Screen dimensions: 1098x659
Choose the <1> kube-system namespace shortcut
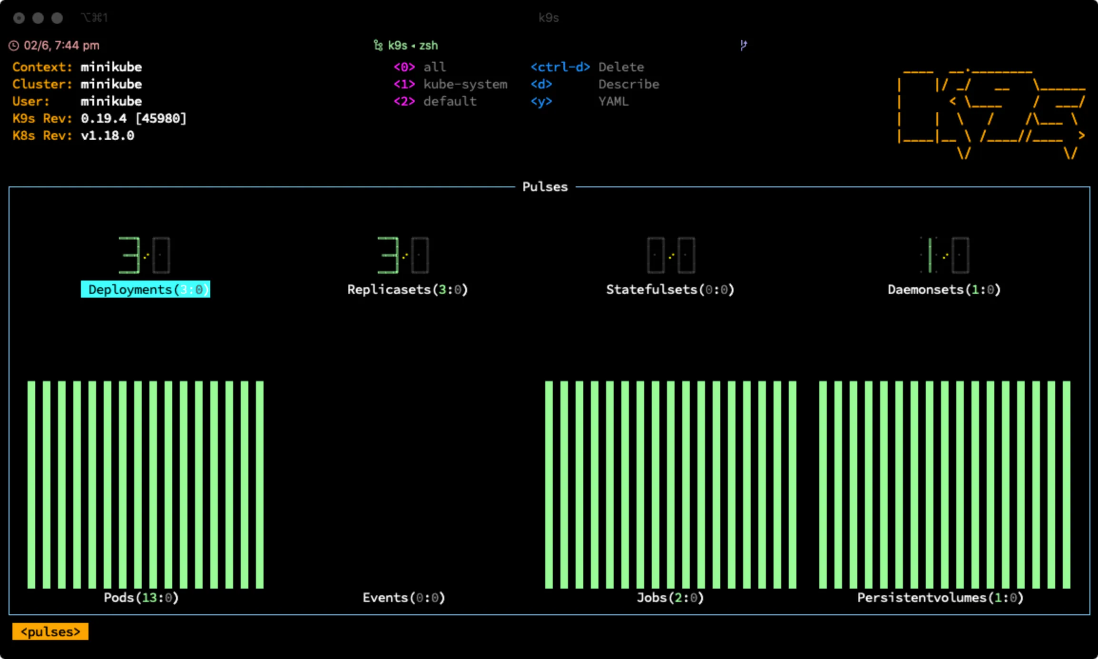pos(450,84)
